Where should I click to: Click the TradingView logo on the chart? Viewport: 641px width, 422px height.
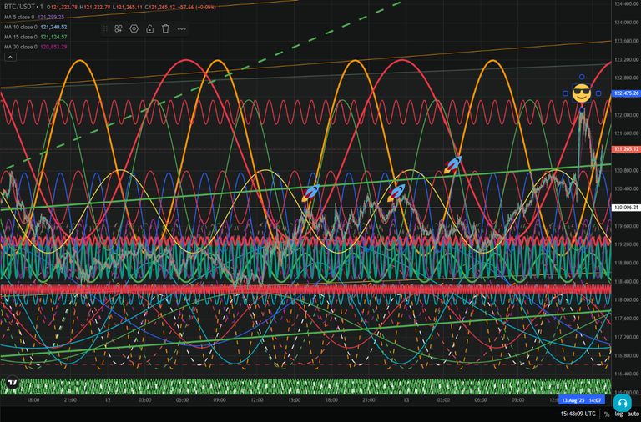pyautogui.click(x=13, y=383)
